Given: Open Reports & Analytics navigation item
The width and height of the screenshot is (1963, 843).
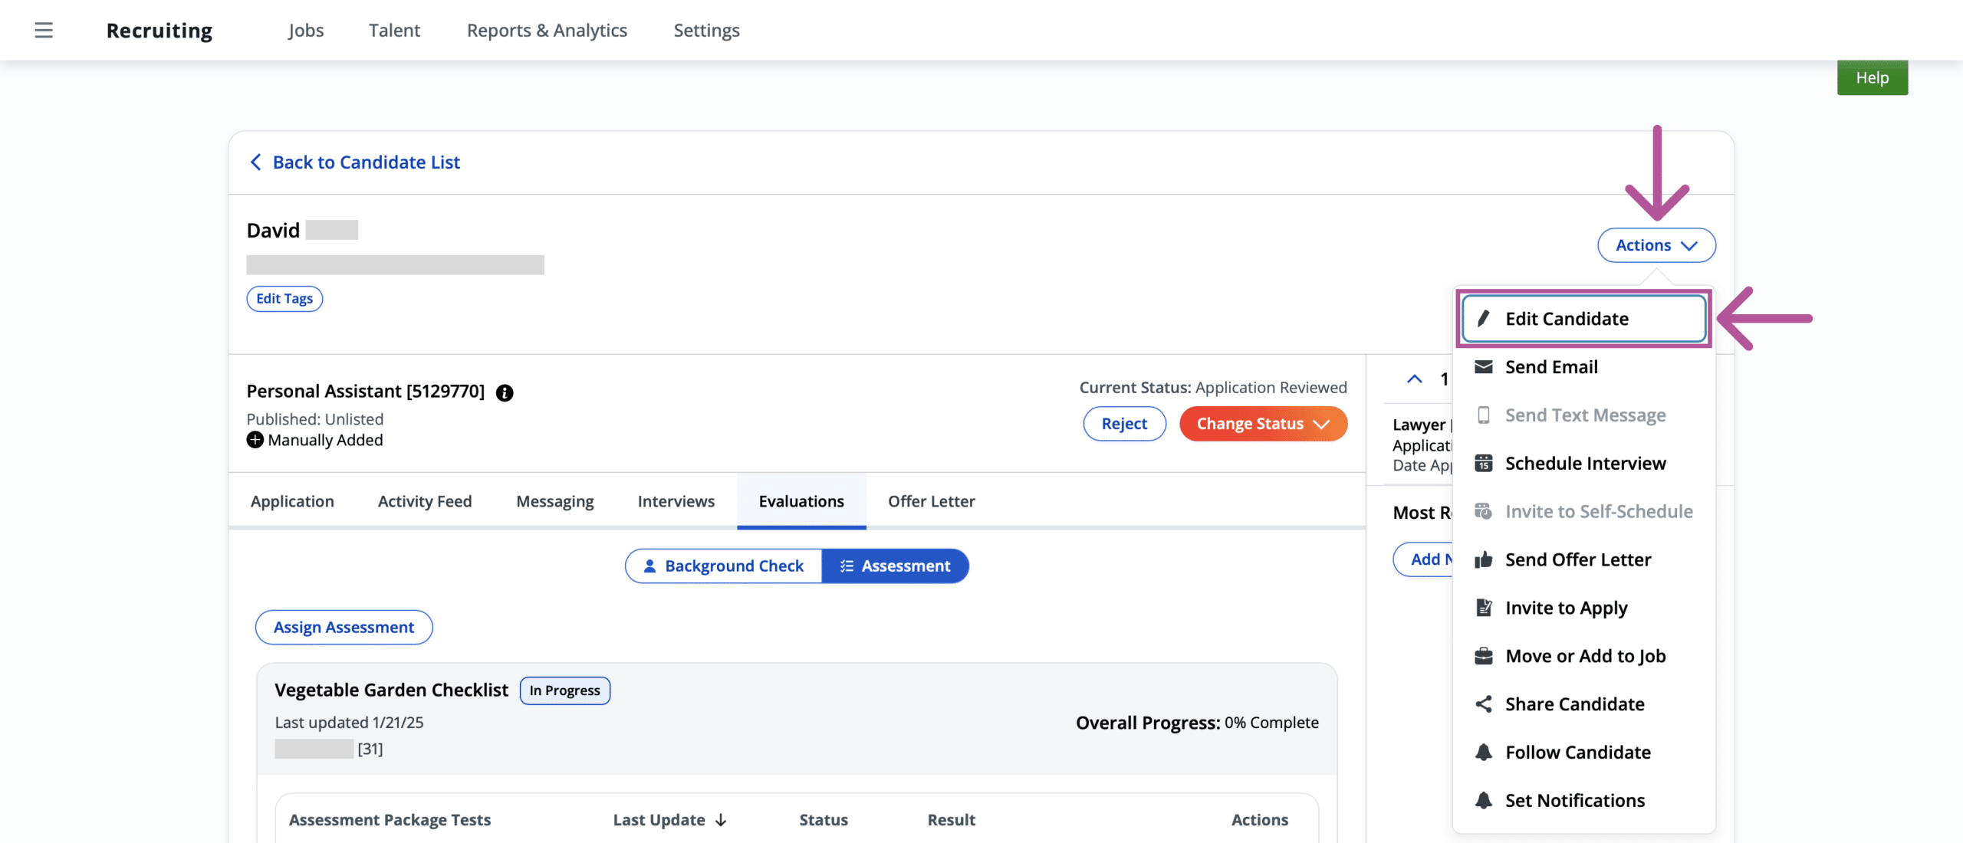Looking at the screenshot, I should (x=547, y=31).
